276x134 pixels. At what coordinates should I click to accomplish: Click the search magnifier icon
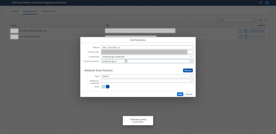point(254,20)
